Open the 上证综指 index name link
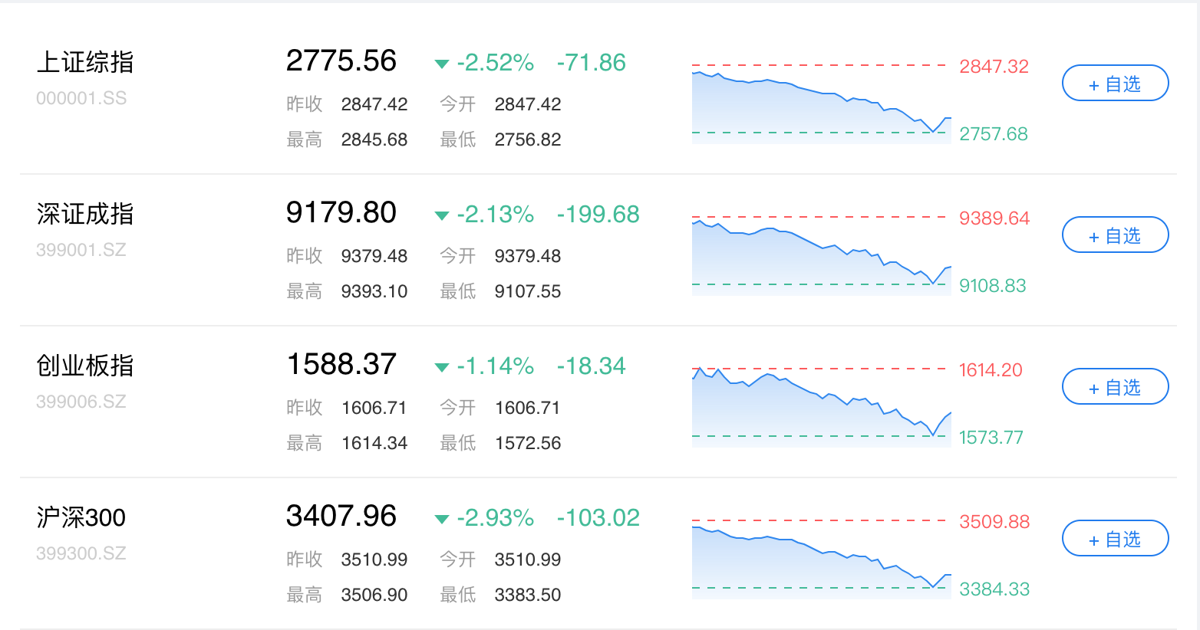 coord(85,62)
